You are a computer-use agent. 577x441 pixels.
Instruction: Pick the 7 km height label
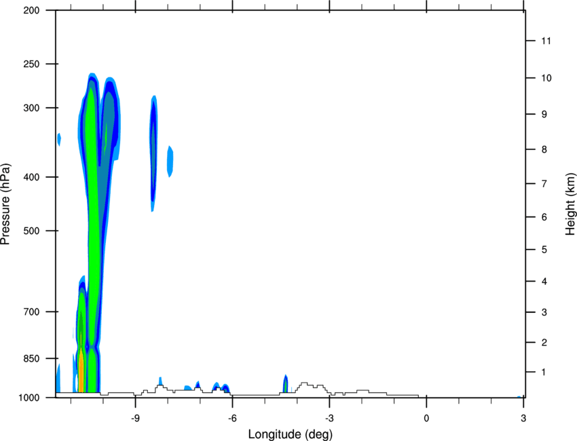[544, 184]
